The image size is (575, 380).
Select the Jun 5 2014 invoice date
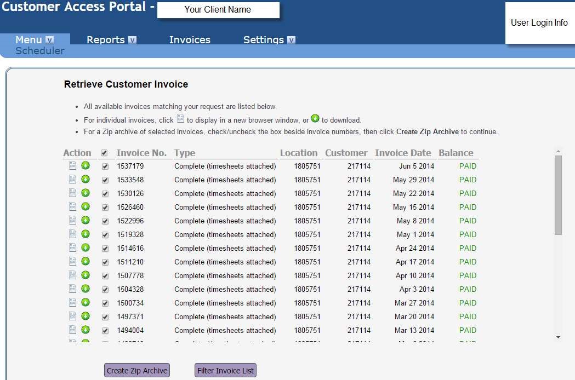pos(416,166)
